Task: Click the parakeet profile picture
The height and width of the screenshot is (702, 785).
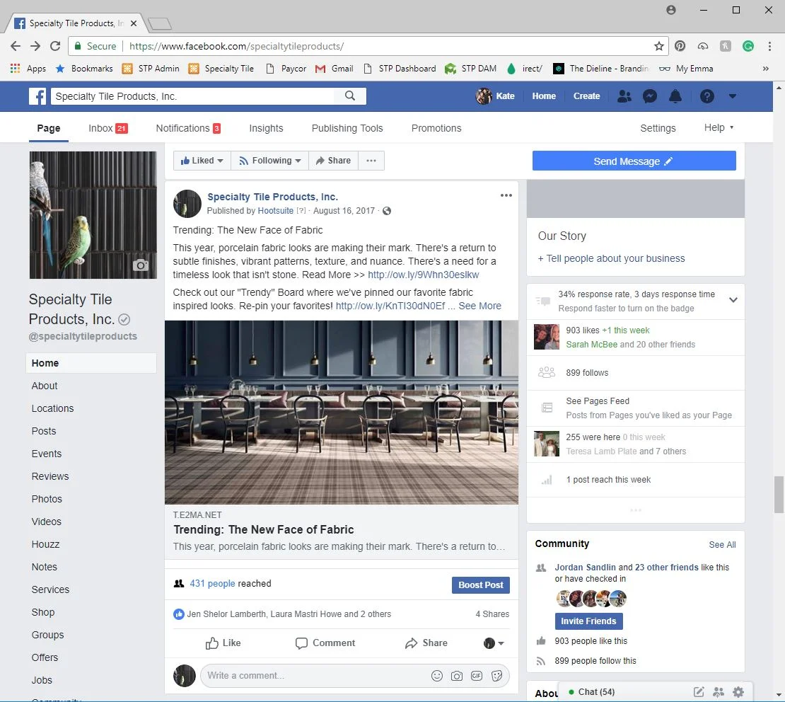Action: pos(93,215)
